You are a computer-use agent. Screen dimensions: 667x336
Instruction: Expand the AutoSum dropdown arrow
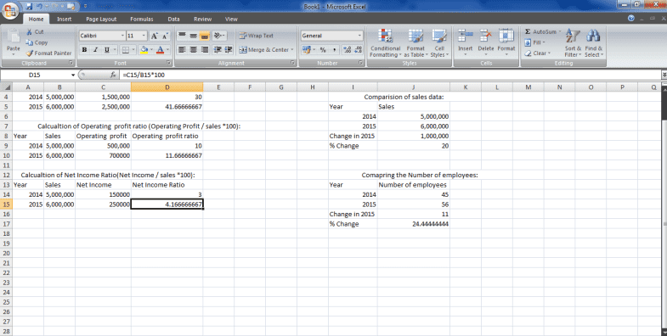point(560,32)
